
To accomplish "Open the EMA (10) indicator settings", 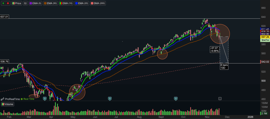I will coord(66,3).
